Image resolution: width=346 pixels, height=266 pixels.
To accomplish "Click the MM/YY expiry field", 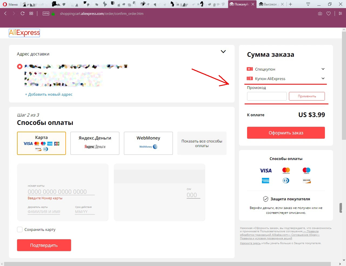I will tap(85, 212).
